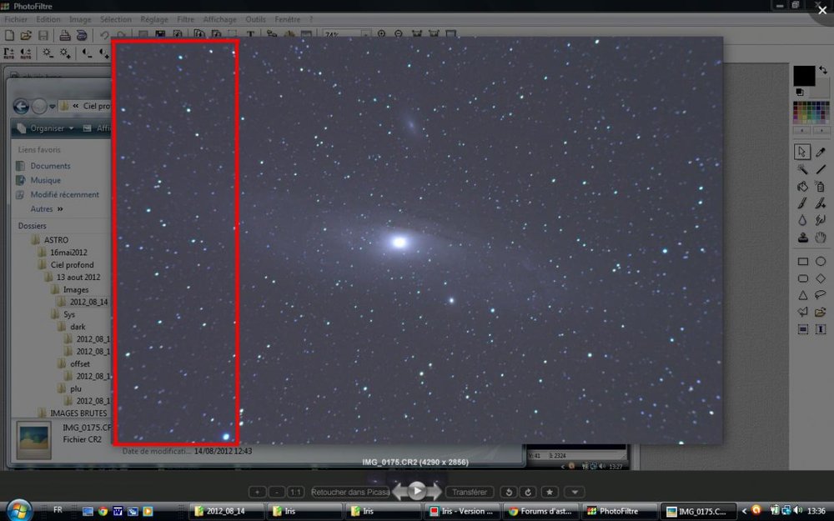Open the Sélection menu

click(115, 19)
